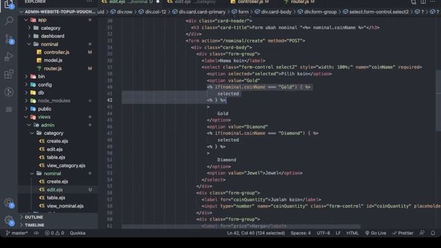Click the Go Live status button
This screenshot has height=248, width=441.
376,233
